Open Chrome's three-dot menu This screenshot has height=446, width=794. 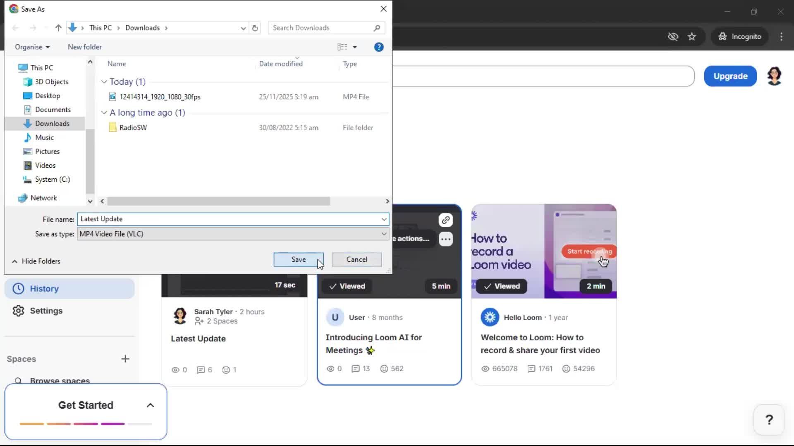pos(781,36)
